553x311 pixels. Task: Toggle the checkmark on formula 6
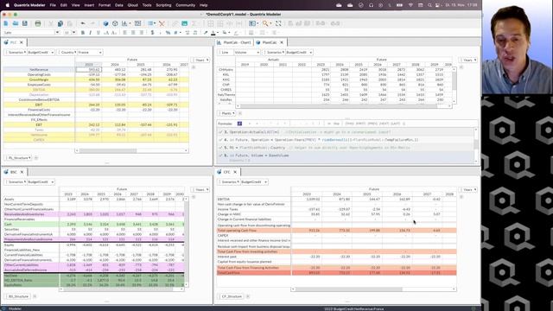tap(221, 155)
